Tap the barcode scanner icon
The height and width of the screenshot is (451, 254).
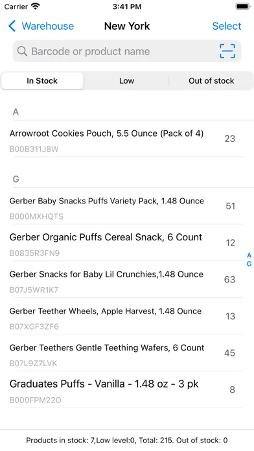tap(227, 51)
